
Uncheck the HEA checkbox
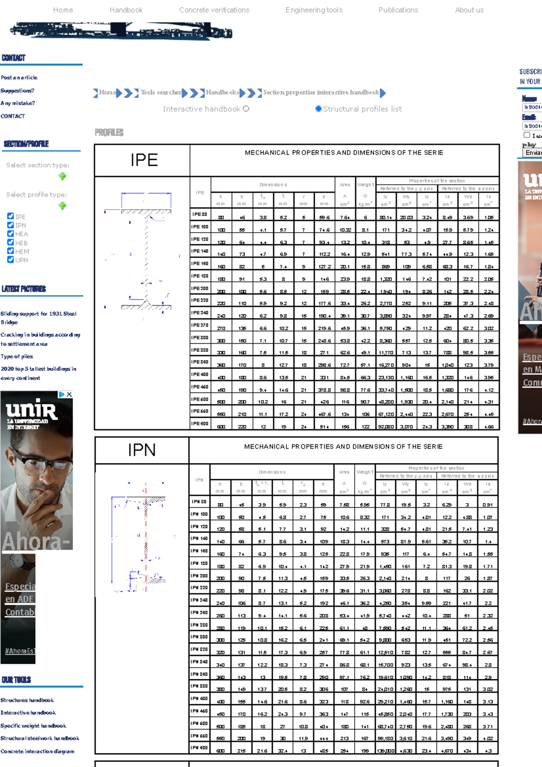(x=10, y=234)
